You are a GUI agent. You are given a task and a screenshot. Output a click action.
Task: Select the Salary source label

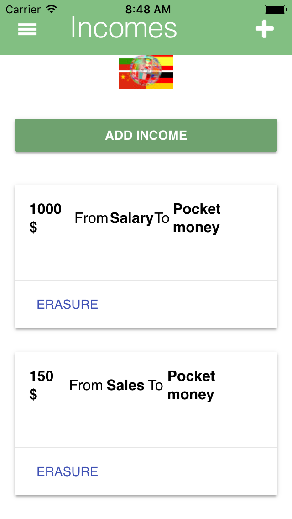point(131,218)
